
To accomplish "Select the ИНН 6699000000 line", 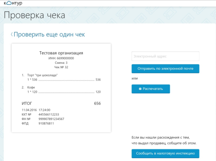I will point(61,58).
